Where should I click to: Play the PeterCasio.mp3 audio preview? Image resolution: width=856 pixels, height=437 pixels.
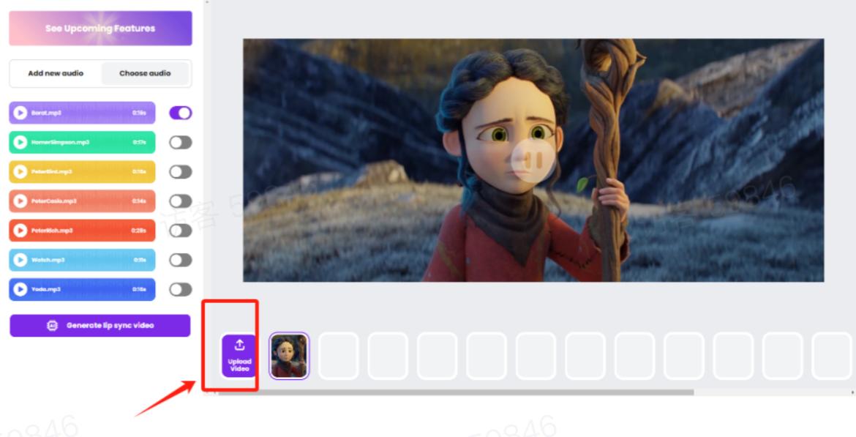[20, 201]
